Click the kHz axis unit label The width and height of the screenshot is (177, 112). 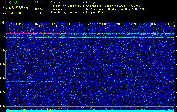[3, 23]
